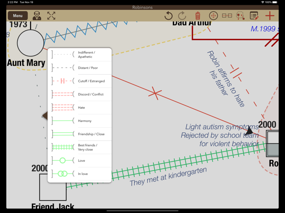The image size is (285, 213).
Task: Select the Aunt Mary circle symbol
Action: (x=30, y=43)
